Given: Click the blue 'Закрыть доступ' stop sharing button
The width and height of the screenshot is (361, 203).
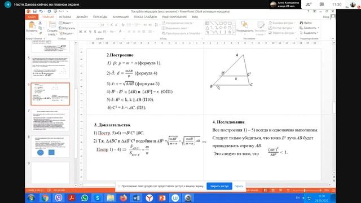Looking at the screenshot, I should (x=219, y=186).
